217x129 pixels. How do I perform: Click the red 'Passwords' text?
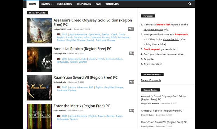pos(181,34)
